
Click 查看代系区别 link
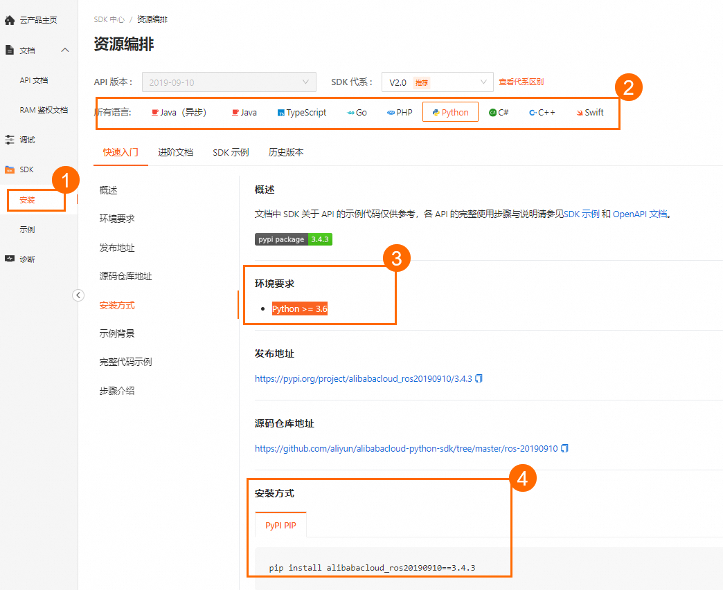point(521,82)
